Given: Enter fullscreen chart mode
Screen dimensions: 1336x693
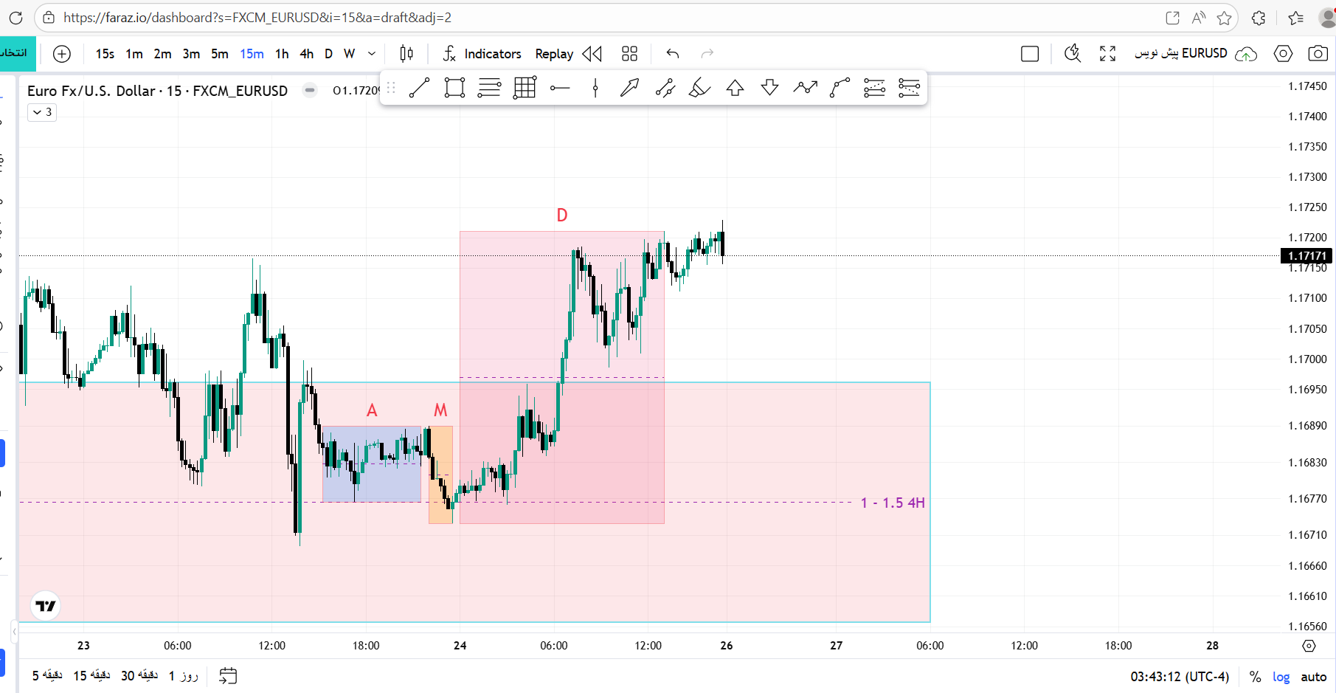Looking at the screenshot, I should pyautogui.click(x=1107, y=54).
